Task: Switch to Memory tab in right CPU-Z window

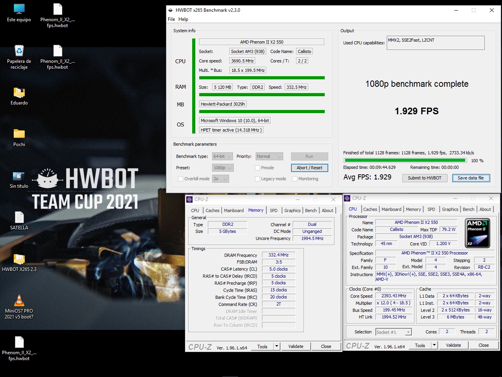Action: (x=413, y=209)
